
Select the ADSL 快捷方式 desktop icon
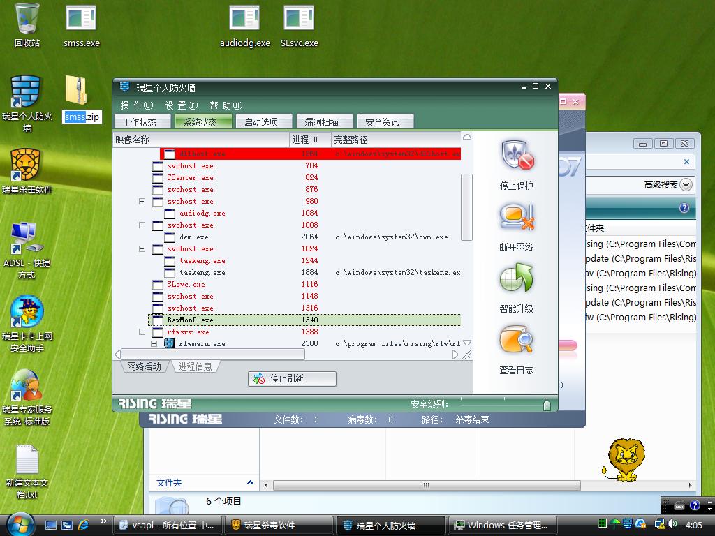click(27, 251)
